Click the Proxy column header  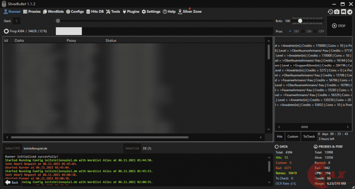tap(71, 41)
